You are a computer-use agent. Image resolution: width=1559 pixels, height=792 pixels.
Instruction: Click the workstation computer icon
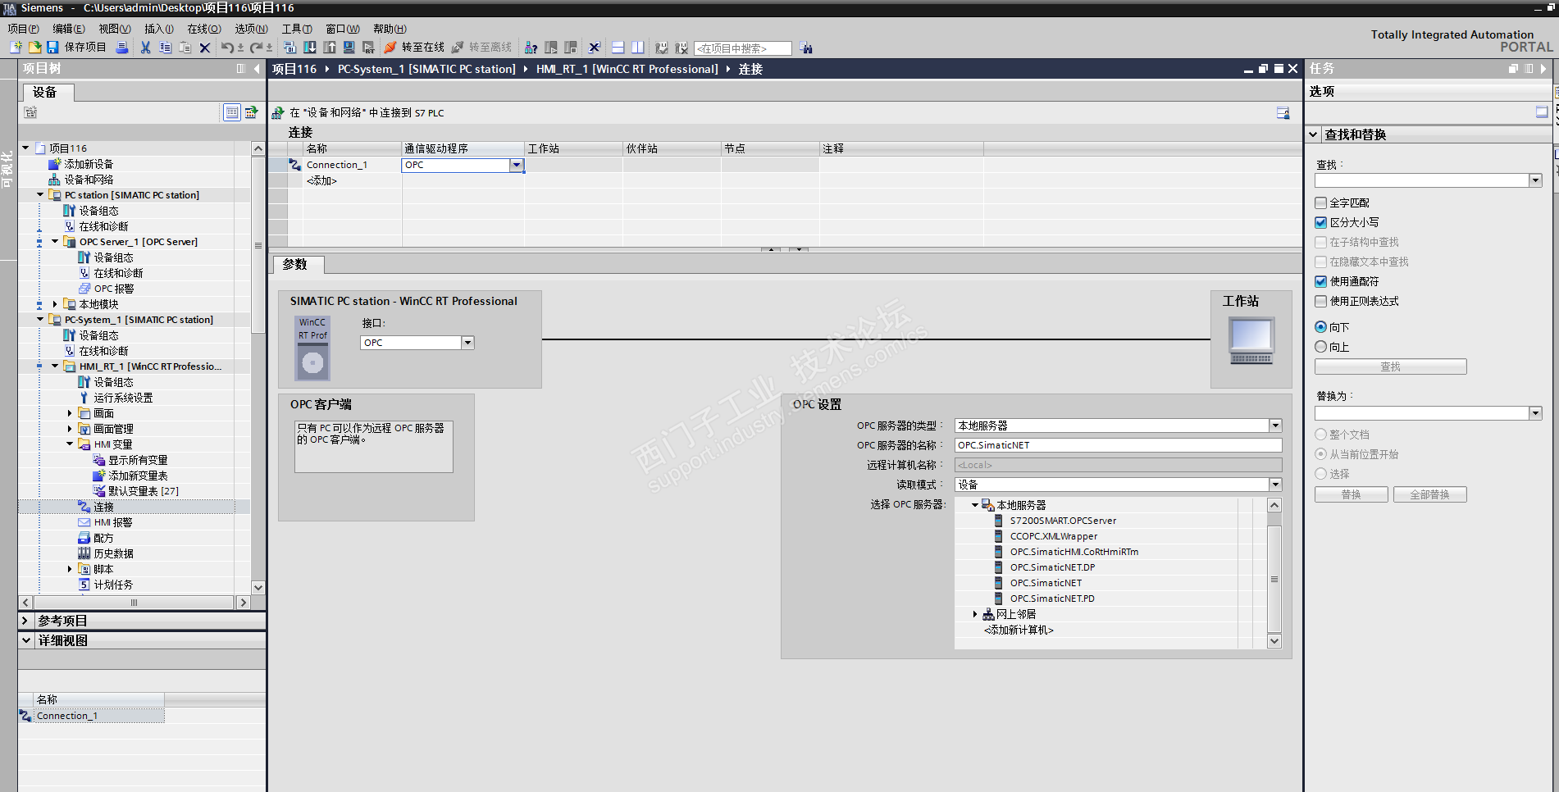(1251, 340)
